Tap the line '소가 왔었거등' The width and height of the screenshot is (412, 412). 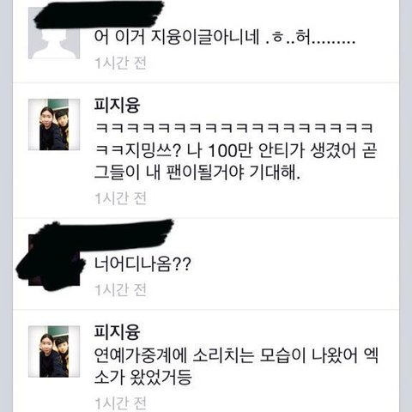pos(142,377)
